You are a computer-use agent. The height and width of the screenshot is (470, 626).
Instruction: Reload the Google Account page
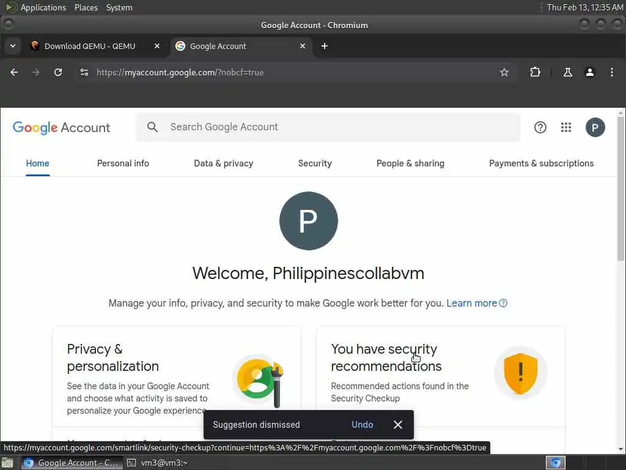point(58,72)
